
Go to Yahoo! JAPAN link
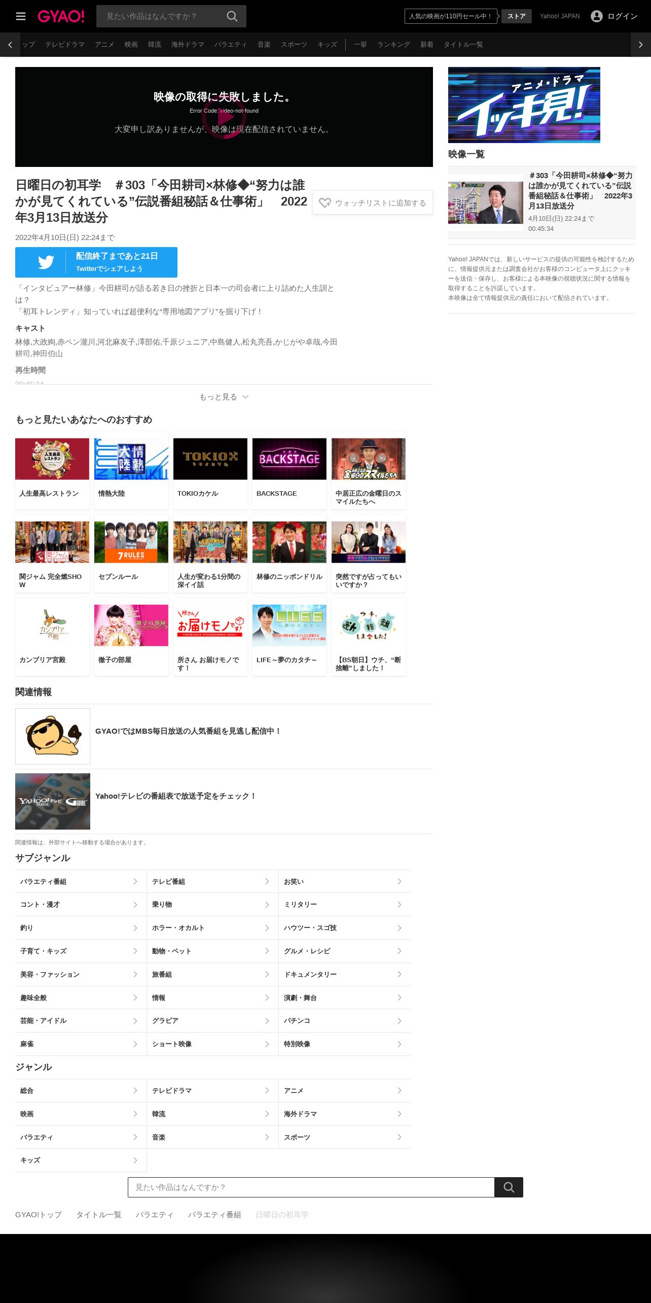point(560,16)
